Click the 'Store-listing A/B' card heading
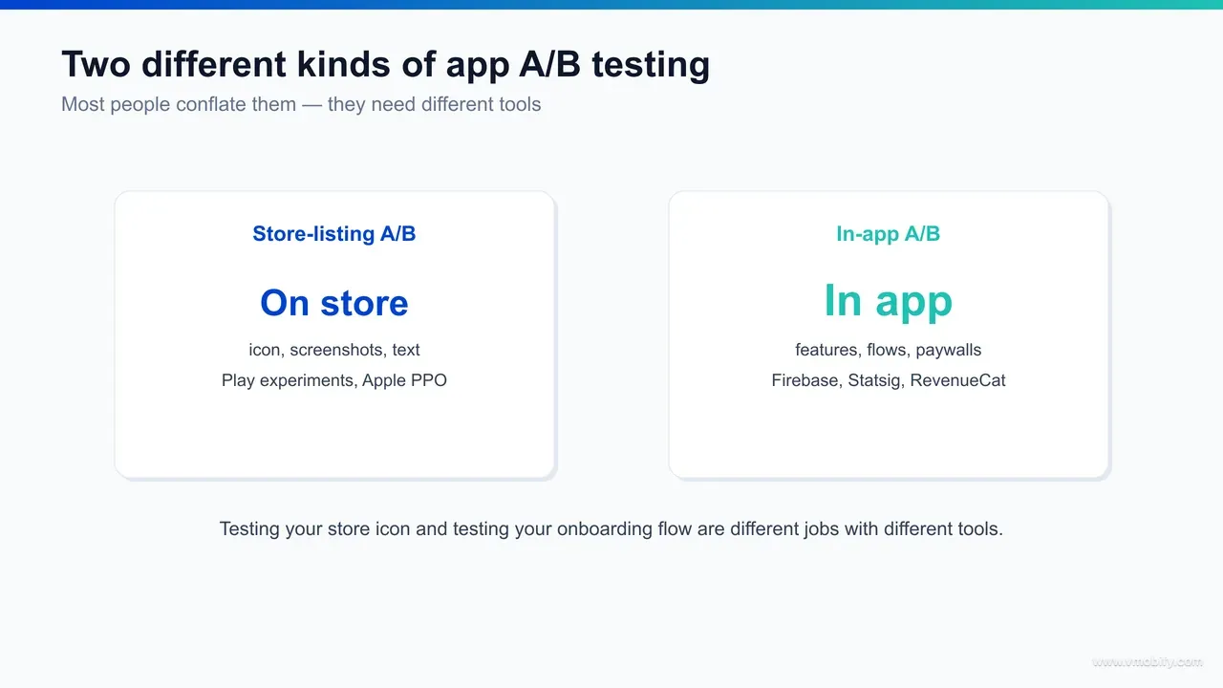1223x688 pixels. 334,234
